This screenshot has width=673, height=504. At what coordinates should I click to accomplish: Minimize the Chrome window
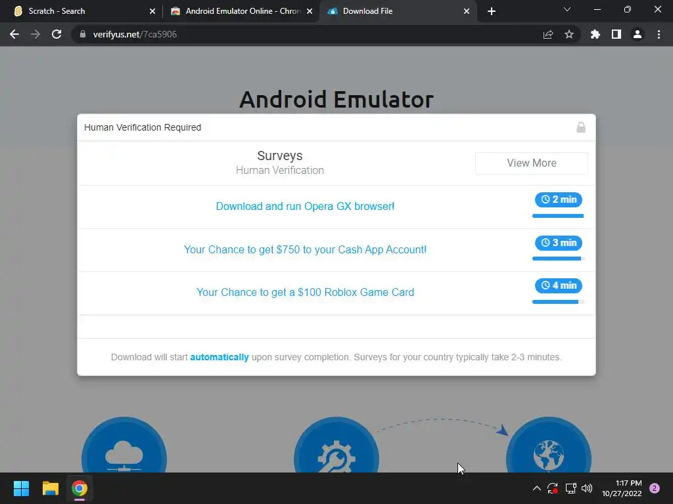[x=597, y=9]
